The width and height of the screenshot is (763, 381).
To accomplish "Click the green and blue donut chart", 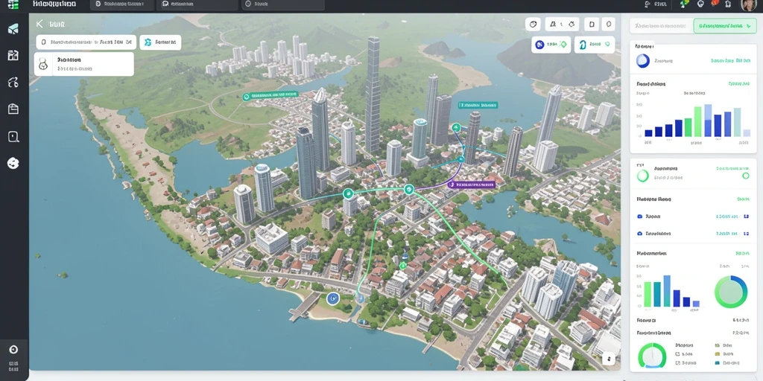I will [731, 292].
